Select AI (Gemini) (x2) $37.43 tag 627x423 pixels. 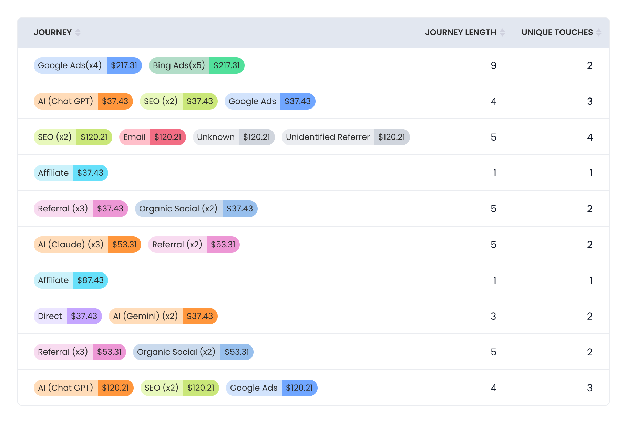[163, 316]
